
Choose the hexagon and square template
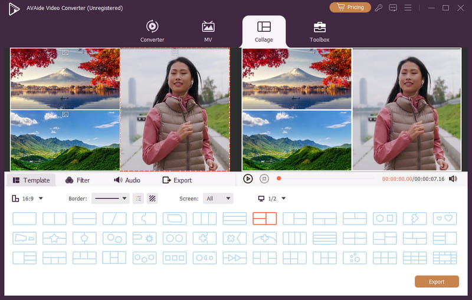coord(385,219)
